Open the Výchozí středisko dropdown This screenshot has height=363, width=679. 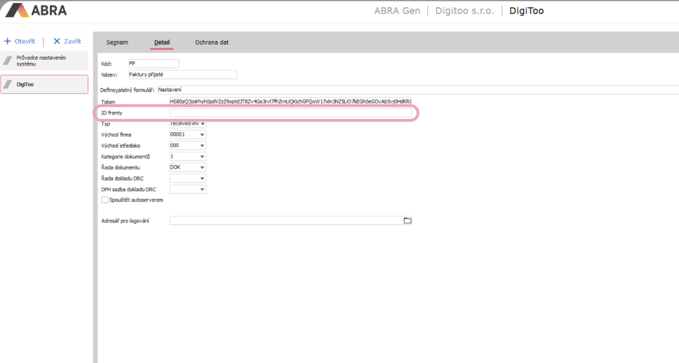coord(202,146)
